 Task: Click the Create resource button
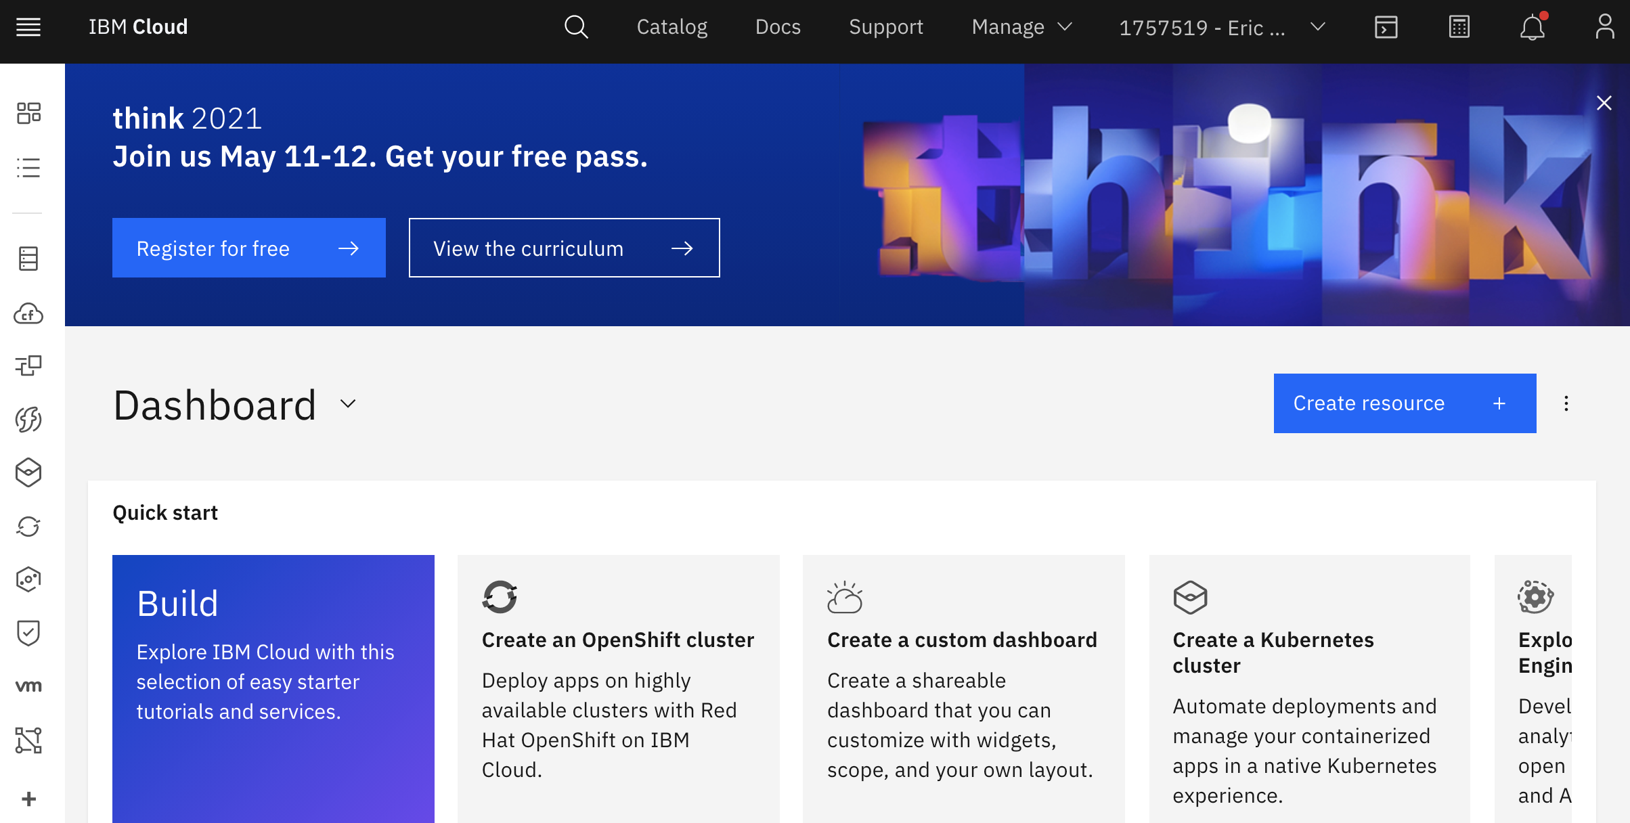click(x=1404, y=403)
